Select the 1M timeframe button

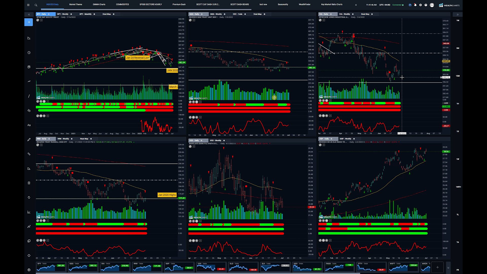pyautogui.click(x=458, y=20)
